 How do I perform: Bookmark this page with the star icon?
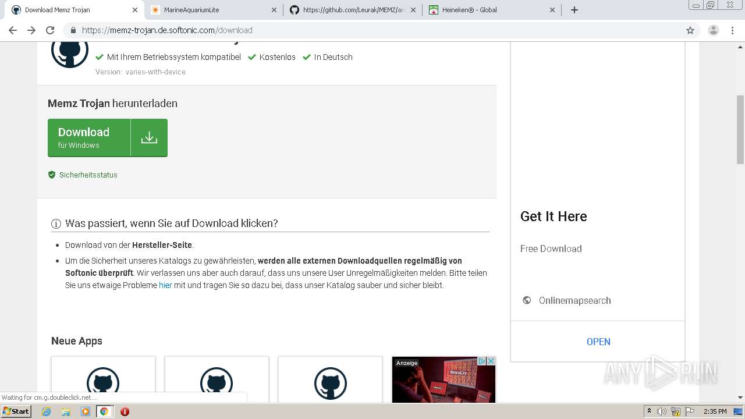tap(690, 30)
